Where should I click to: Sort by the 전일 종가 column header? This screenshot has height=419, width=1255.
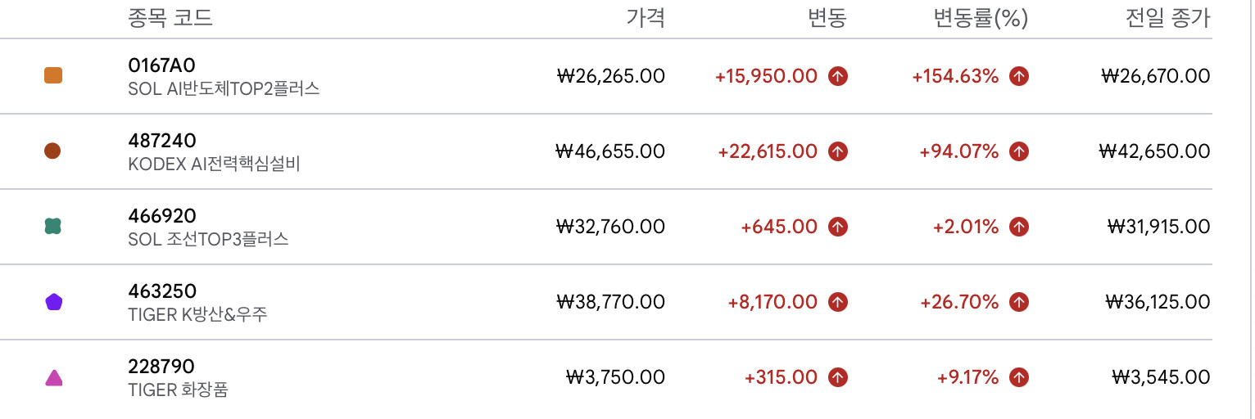click(x=1168, y=18)
